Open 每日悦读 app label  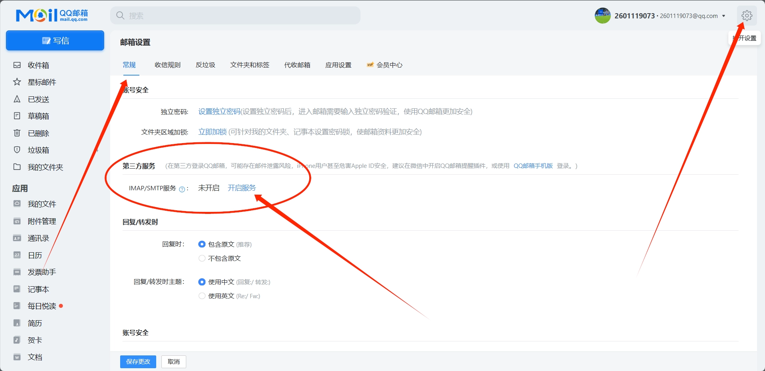coord(42,306)
